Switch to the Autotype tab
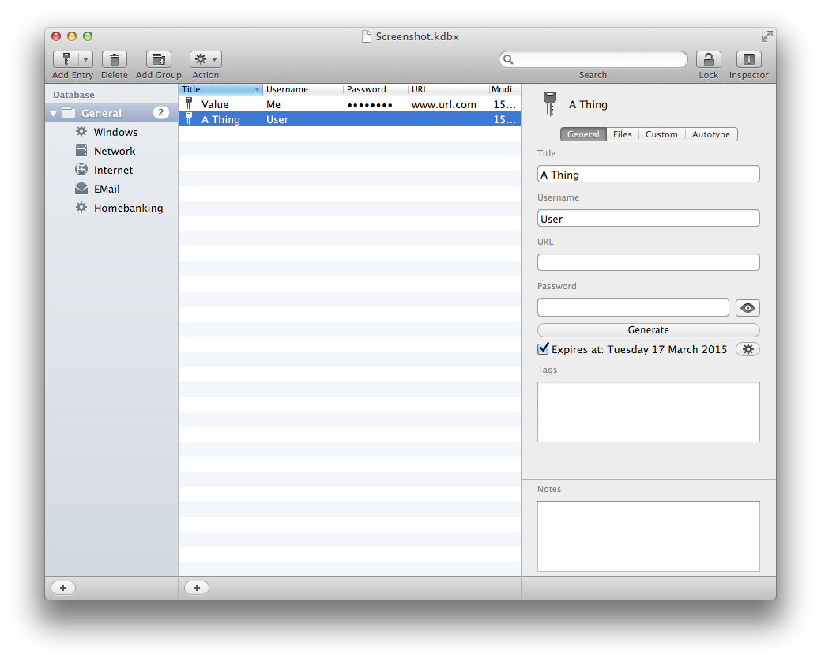The width and height of the screenshot is (821, 662). (x=710, y=134)
